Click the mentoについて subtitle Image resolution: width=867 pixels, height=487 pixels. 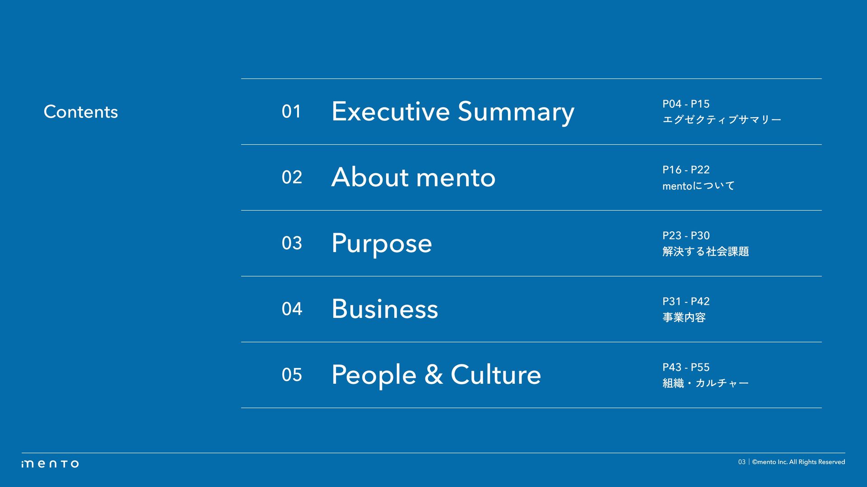[x=699, y=186]
